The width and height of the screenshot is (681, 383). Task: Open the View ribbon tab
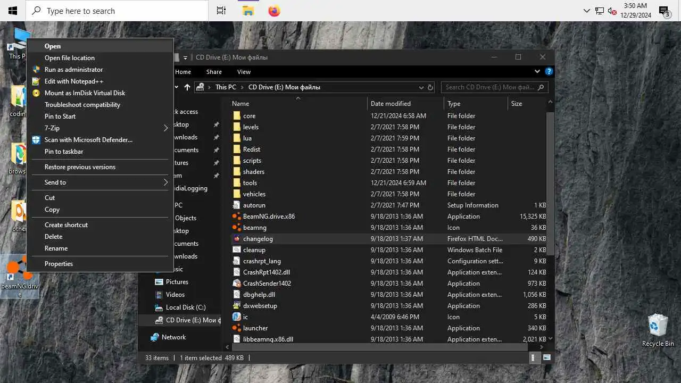click(244, 72)
